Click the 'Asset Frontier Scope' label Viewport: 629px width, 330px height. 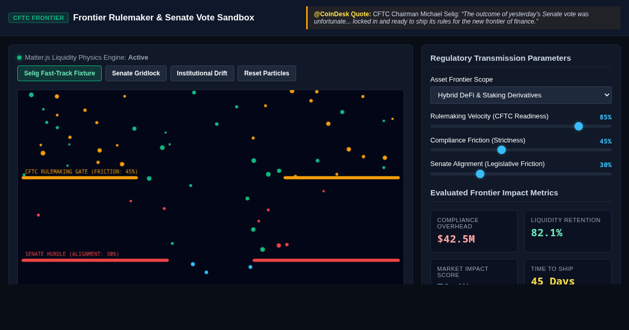(461, 80)
